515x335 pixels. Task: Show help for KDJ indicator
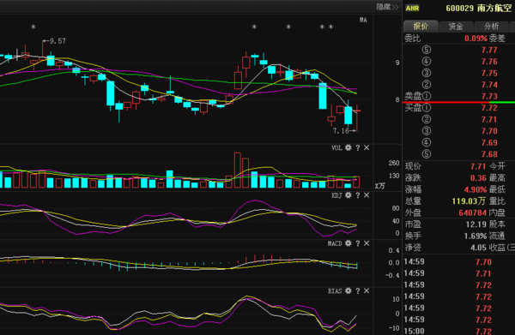[x=358, y=195]
